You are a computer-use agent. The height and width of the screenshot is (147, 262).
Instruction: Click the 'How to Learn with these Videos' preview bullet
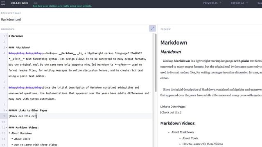203,144
